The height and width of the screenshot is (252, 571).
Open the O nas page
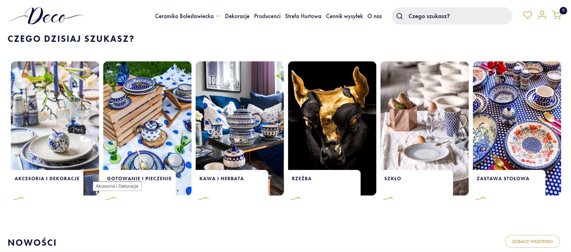pos(375,16)
